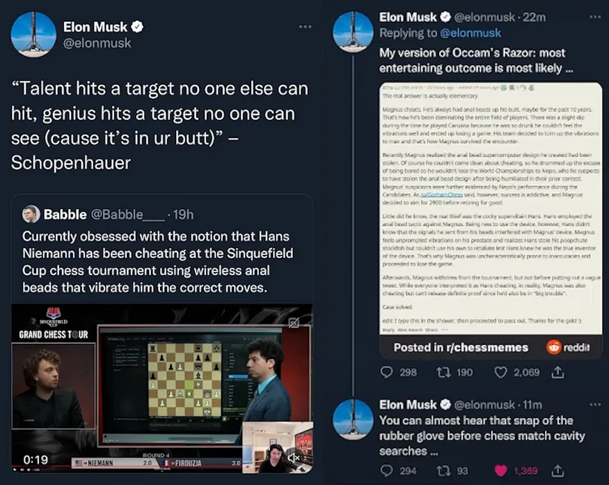Open the share icon on the Occam's Razor tweet
The height and width of the screenshot is (485, 609).
[x=557, y=372]
